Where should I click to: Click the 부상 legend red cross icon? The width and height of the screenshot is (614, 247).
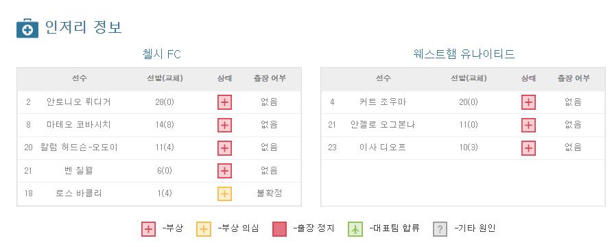(x=148, y=229)
